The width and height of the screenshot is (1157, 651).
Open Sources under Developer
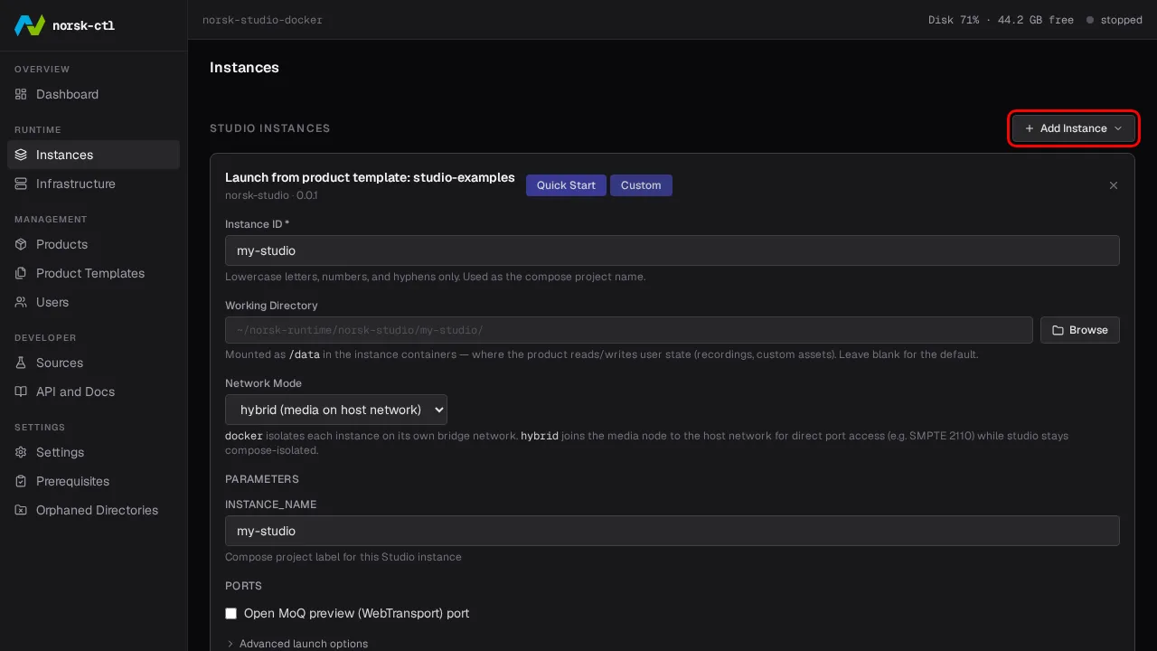[93, 363]
